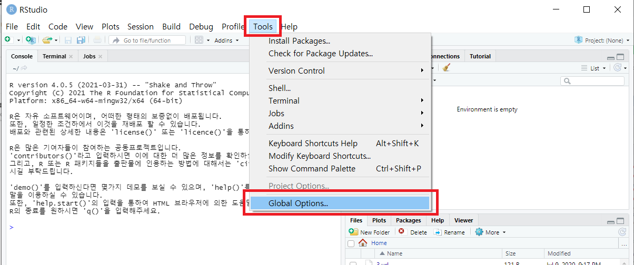The width and height of the screenshot is (634, 265).
Task: Expand the Jobs submenu in Tools menu
Action: [340, 113]
